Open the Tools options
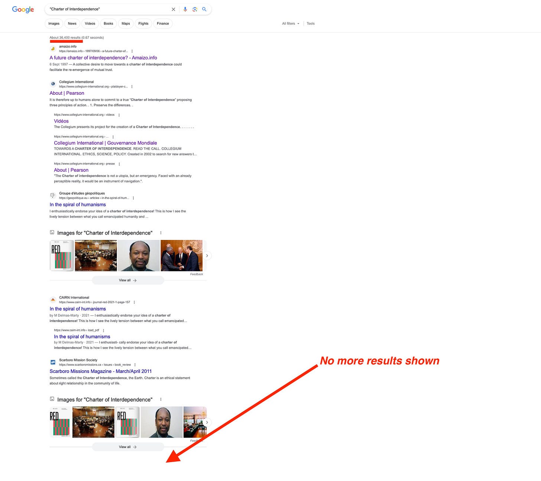The width and height of the screenshot is (541, 481). [x=311, y=23]
